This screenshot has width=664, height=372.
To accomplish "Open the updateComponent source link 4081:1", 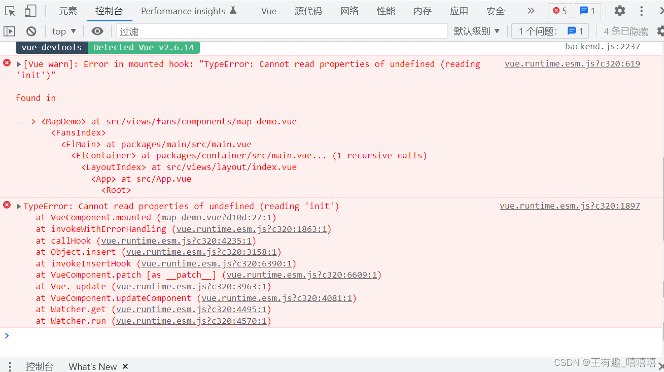I will click(276, 298).
